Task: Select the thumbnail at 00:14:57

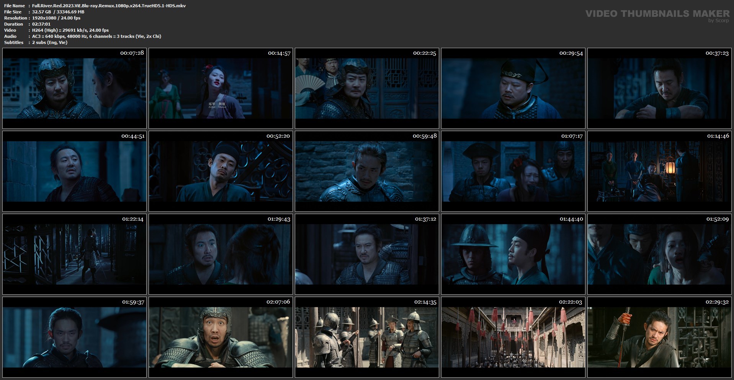Action: [221, 88]
